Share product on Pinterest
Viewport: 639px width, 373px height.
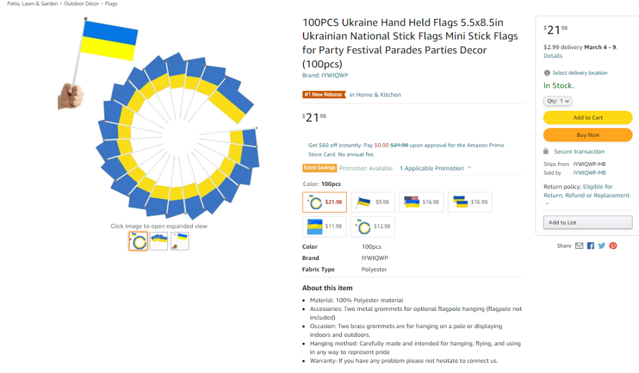613,246
